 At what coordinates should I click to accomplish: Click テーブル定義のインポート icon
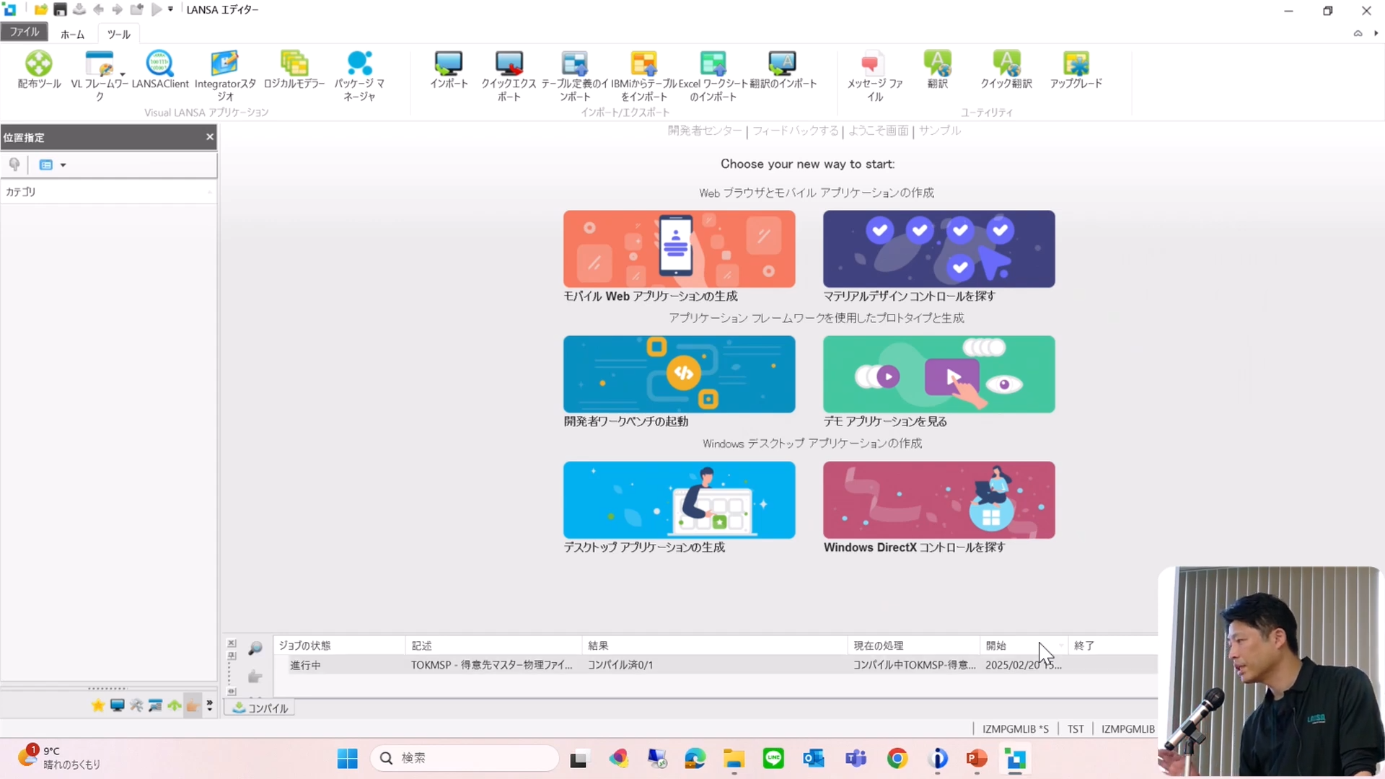(575, 75)
